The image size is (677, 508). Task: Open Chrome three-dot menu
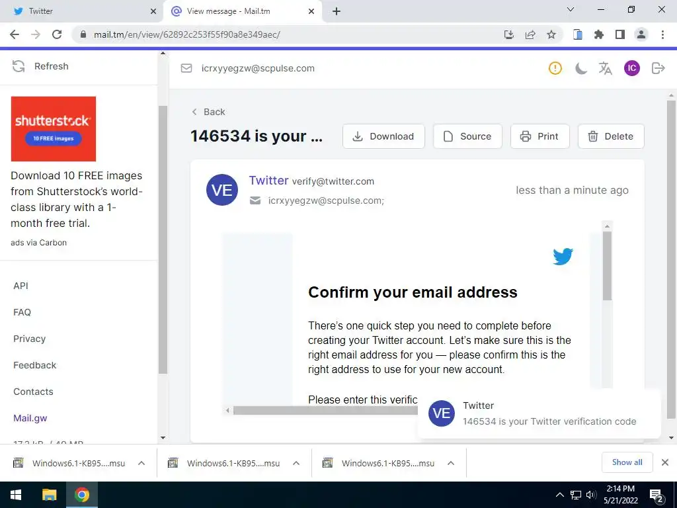coord(662,34)
